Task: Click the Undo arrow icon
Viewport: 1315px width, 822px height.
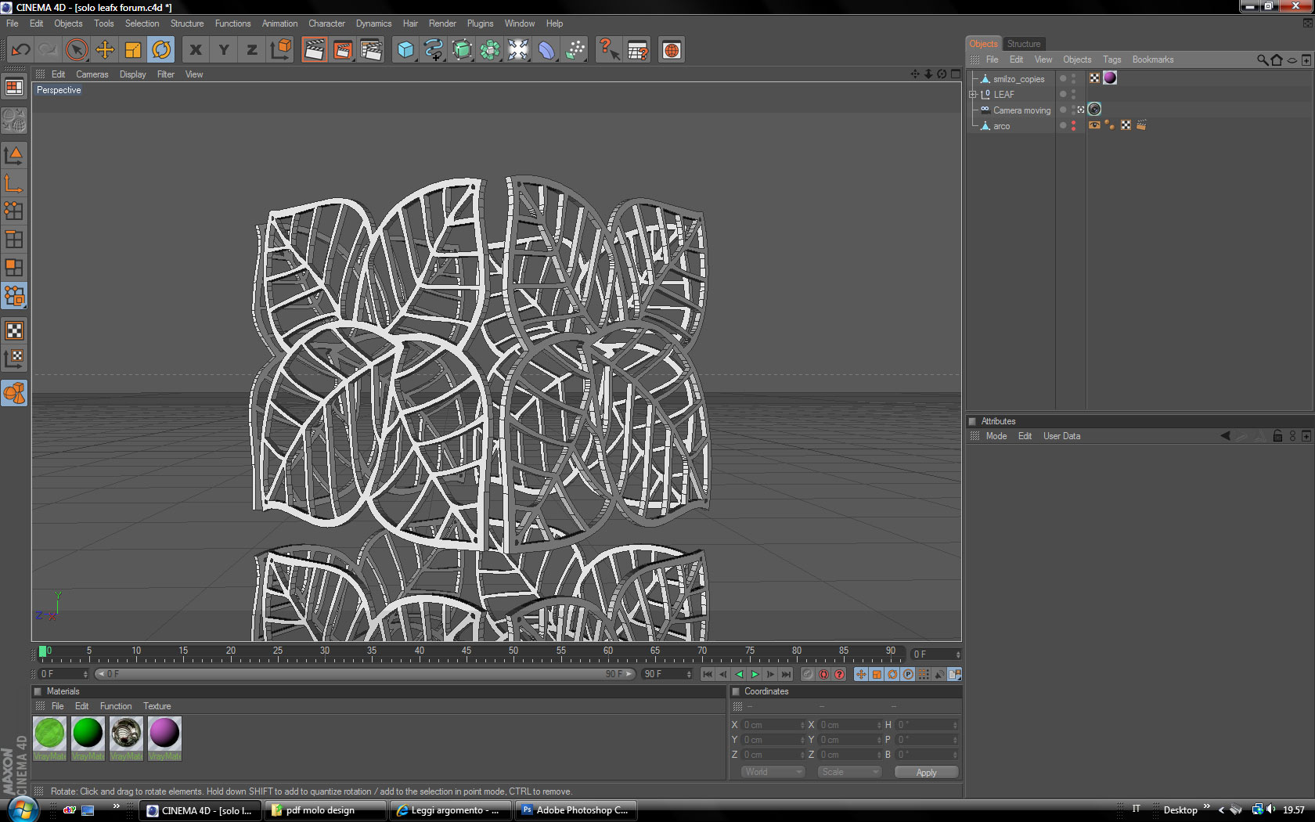Action: coord(21,50)
